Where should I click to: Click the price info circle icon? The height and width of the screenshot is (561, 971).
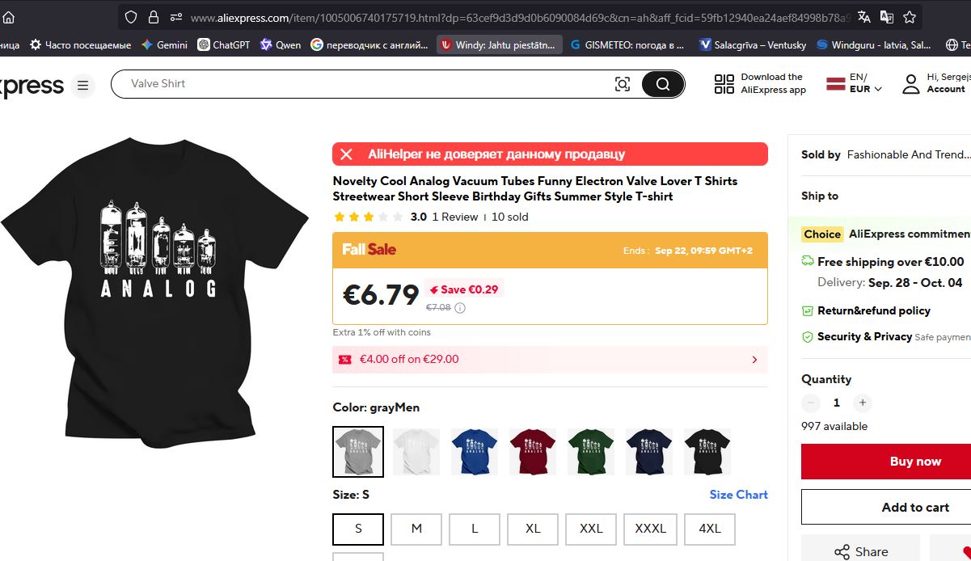[x=460, y=308]
